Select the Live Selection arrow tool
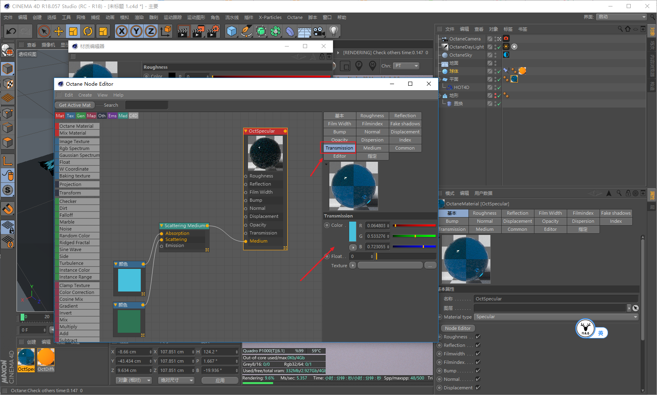 coord(44,31)
